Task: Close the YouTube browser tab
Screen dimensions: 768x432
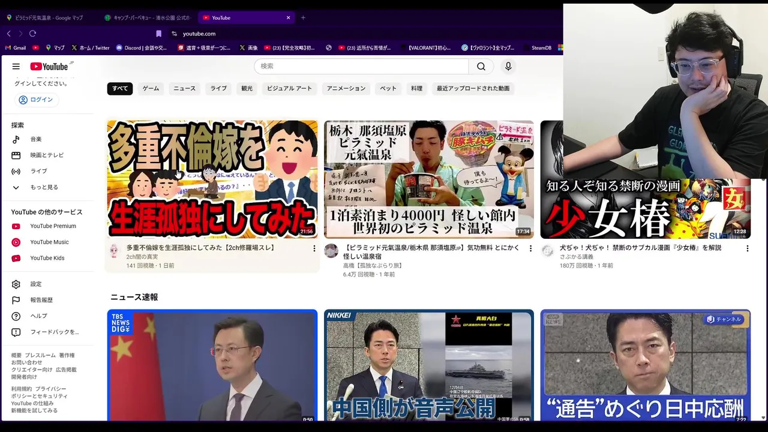Action: pyautogui.click(x=288, y=17)
